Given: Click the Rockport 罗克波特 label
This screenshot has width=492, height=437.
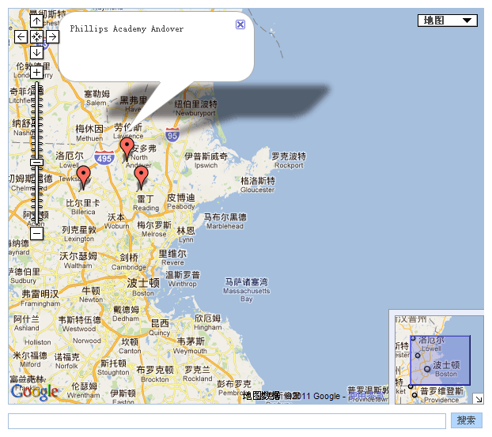Looking at the screenshot, I should pos(289,160).
